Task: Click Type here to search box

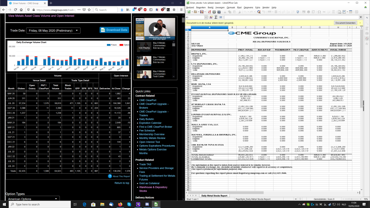Action: (x=40, y=204)
